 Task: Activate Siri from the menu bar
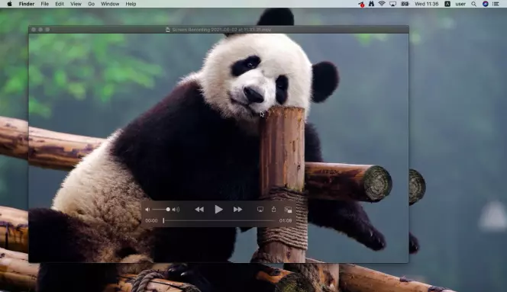[486, 4]
